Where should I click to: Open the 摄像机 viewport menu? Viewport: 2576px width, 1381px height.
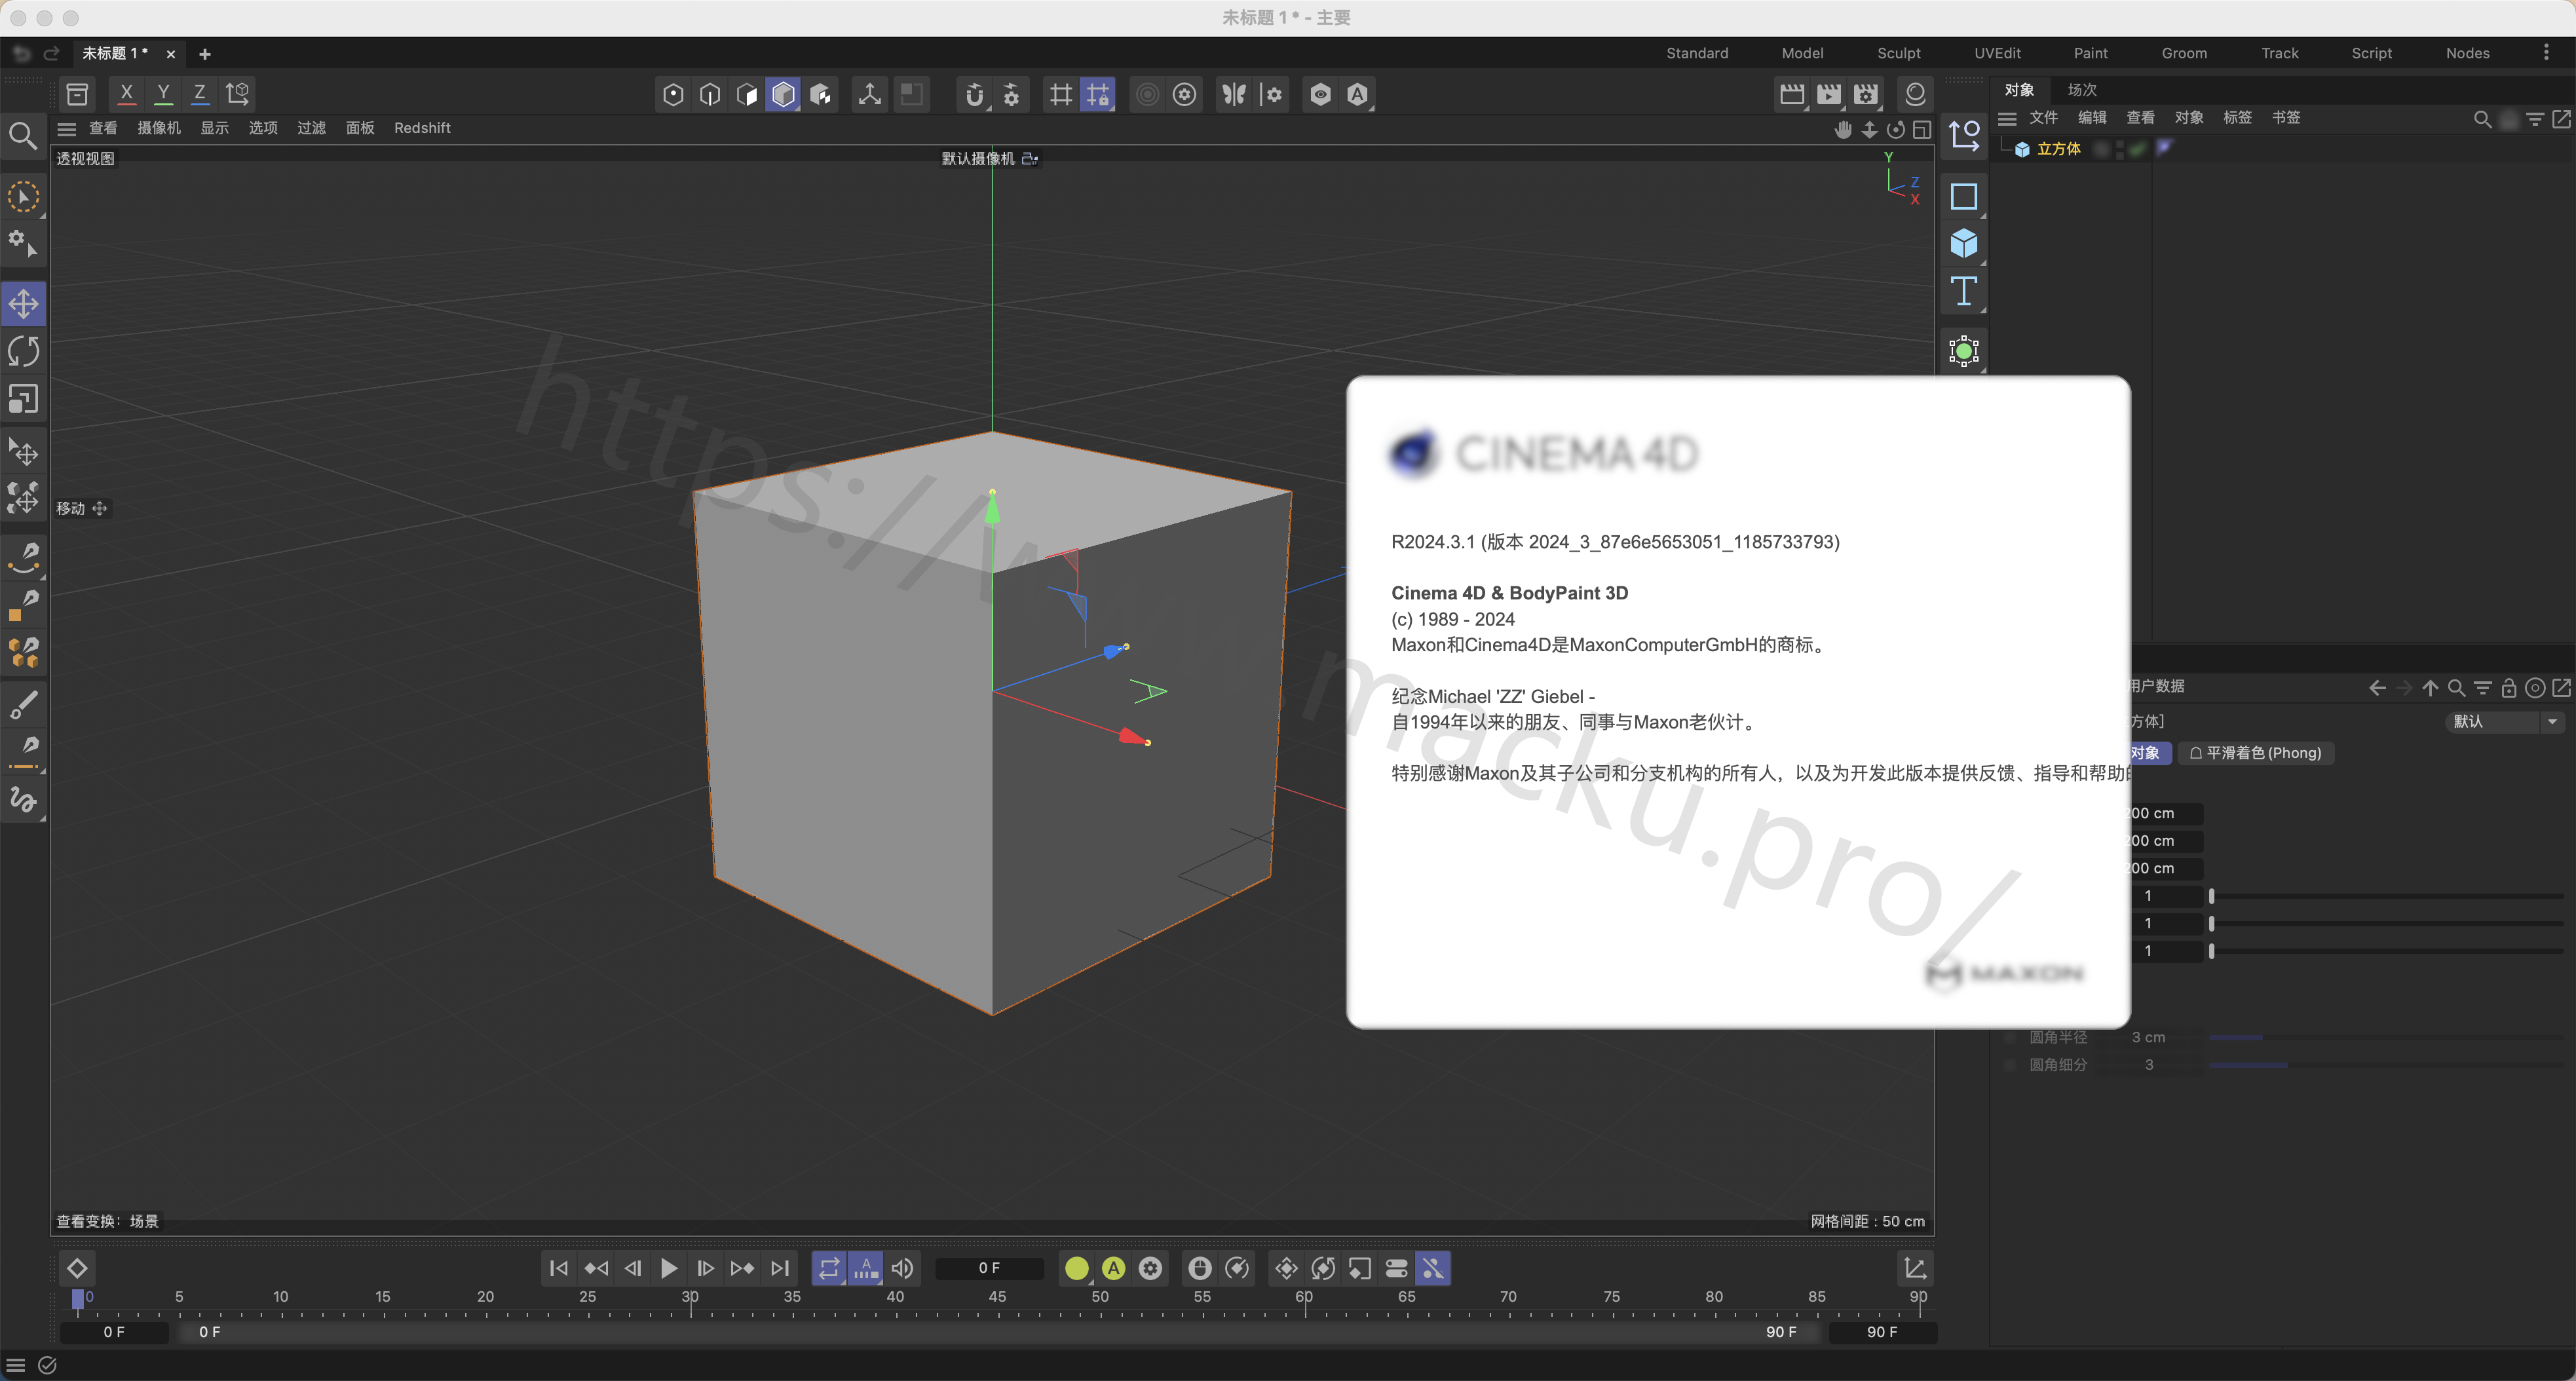coord(159,128)
